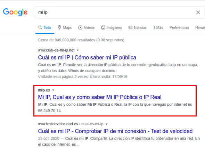Expand the arrow next to testdevelocidad.es cual-es-mi-ip

point(106,124)
